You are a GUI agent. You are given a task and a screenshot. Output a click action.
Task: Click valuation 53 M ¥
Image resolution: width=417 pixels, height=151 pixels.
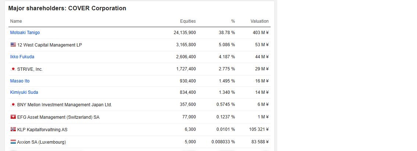click(262, 45)
